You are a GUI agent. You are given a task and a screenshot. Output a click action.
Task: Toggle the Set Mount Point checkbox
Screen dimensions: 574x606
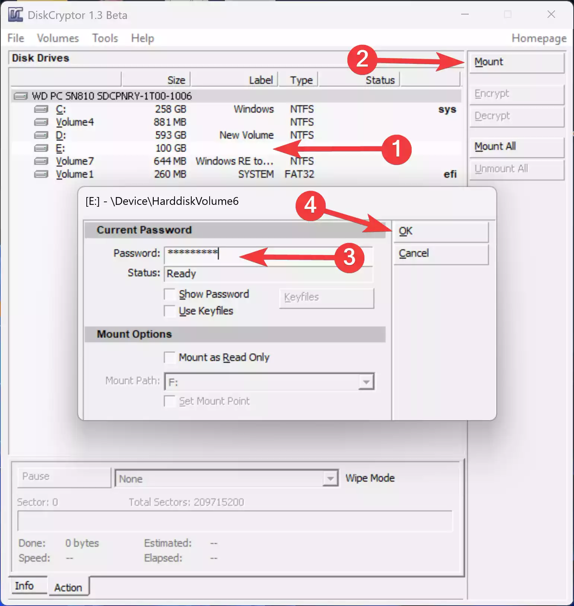[170, 401]
